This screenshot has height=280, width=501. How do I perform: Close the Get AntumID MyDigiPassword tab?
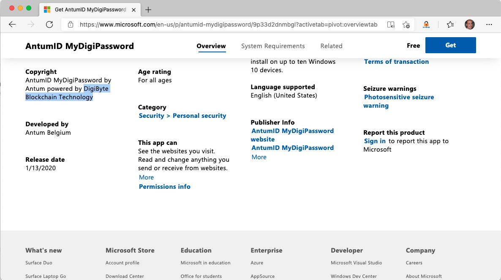134,10
